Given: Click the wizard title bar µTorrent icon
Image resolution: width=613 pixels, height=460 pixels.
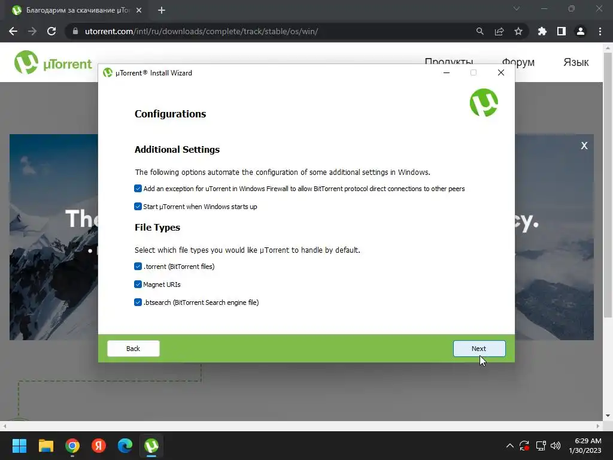Looking at the screenshot, I should click(x=108, y=72).
